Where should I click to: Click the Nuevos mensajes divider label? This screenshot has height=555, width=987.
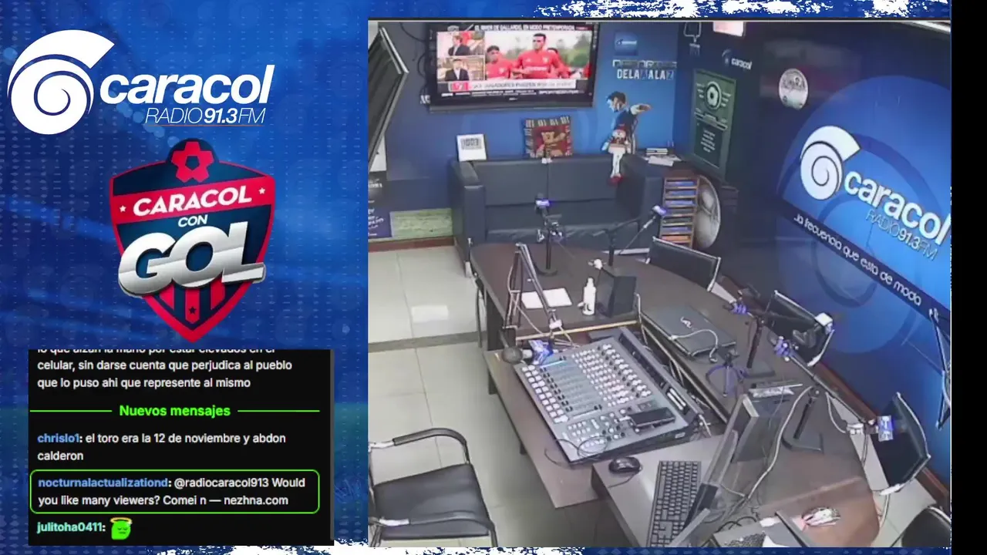coord(174,411)
